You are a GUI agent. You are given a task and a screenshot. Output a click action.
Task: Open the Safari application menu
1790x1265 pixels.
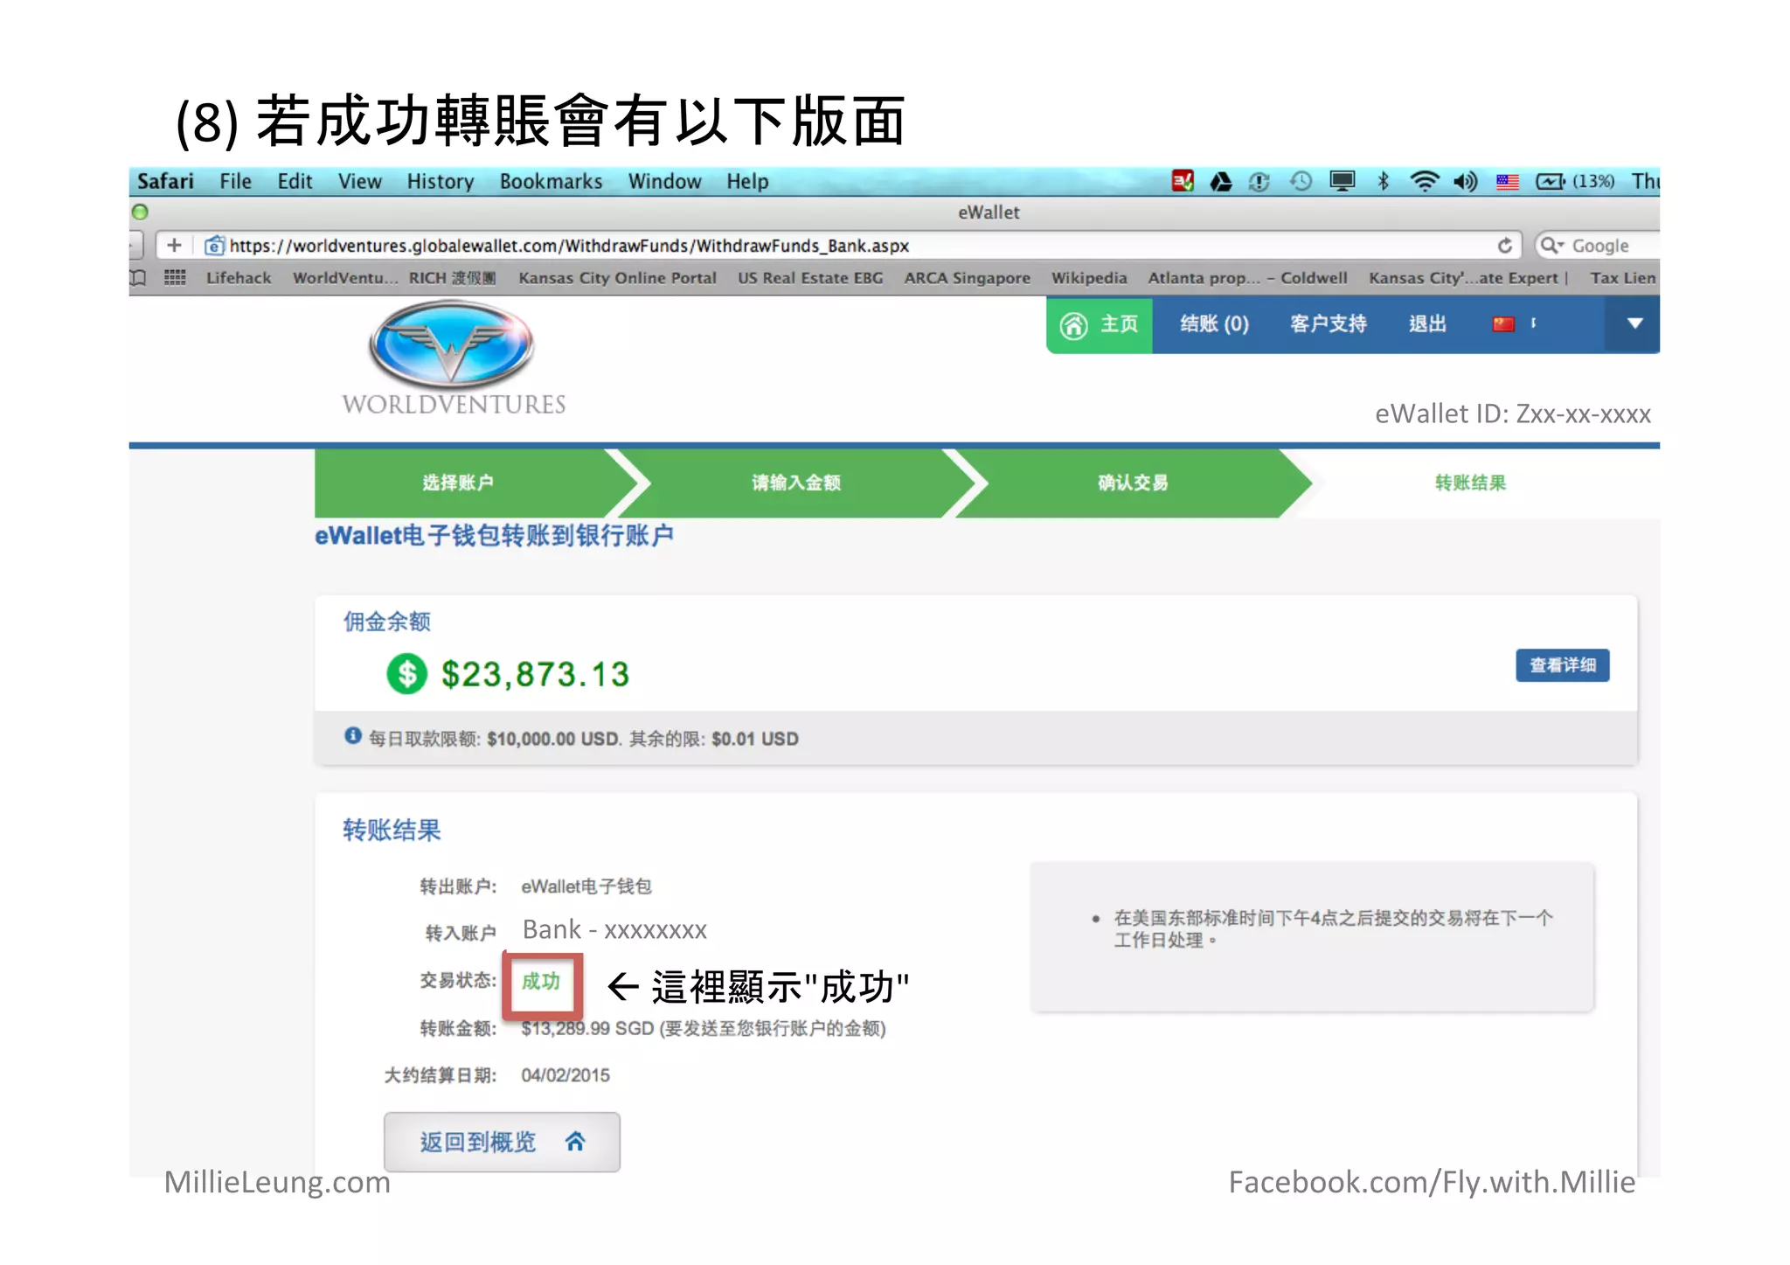tap(165, 181)
